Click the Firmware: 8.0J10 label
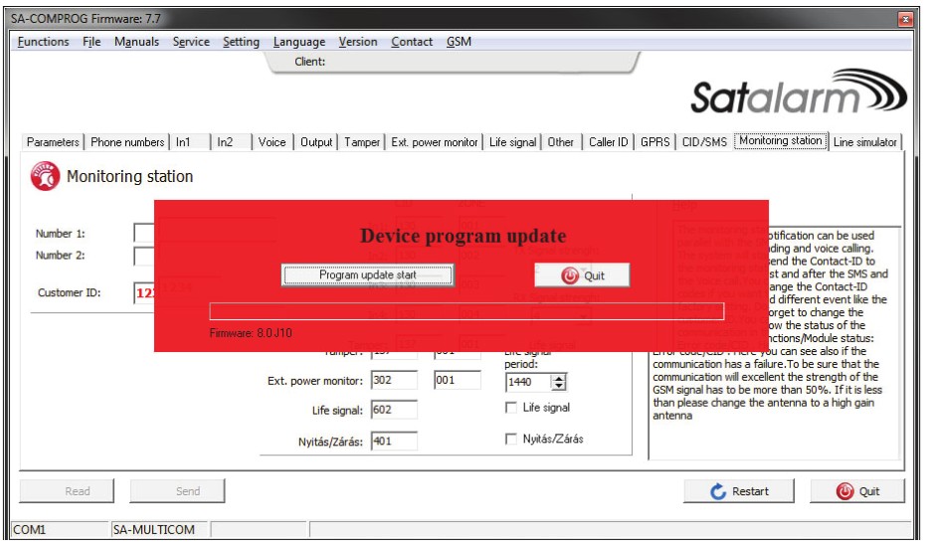Viewport: 928px width, 550px height. click(x=251, y=333)
